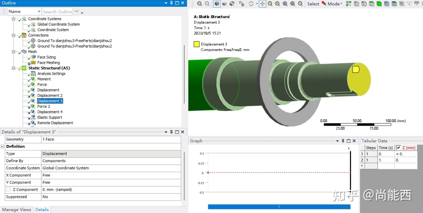Switch to the Manage Views tab
Screen dimensions: 423x213
[x=16, y=209]
